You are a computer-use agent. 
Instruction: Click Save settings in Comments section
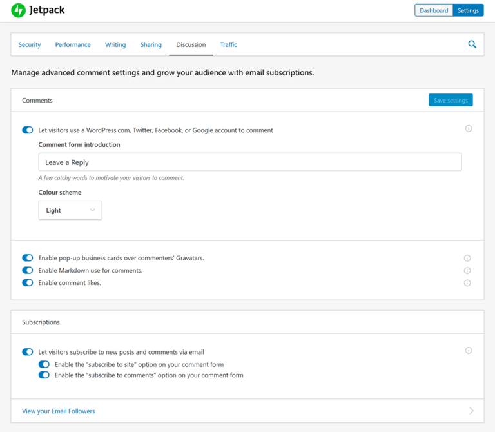pyautogui.click(x=451, y=100)
